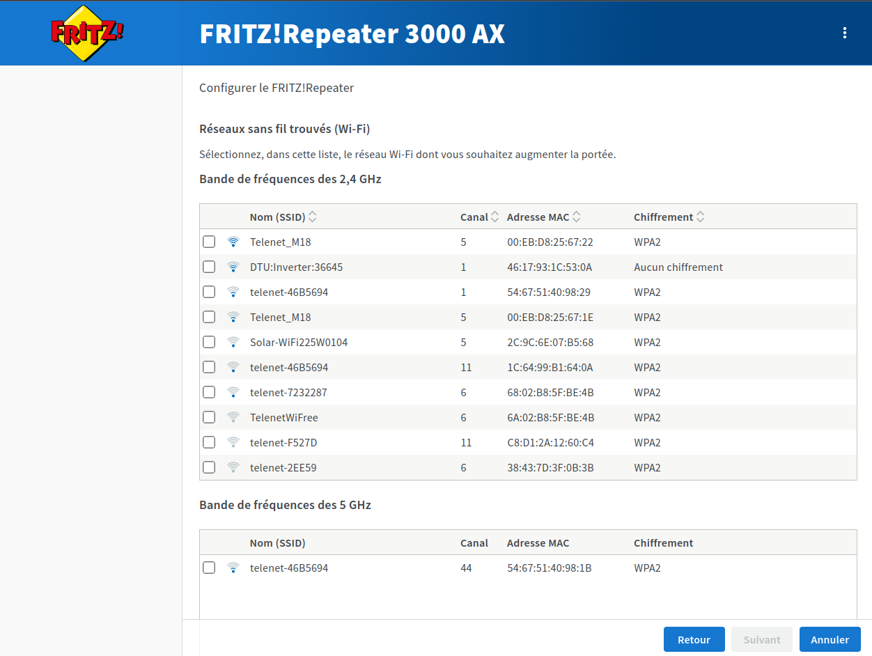Click Nom (SSID) header in 5 GHz table
Viewport: 872px width, 656px height.
coord(277,543)
